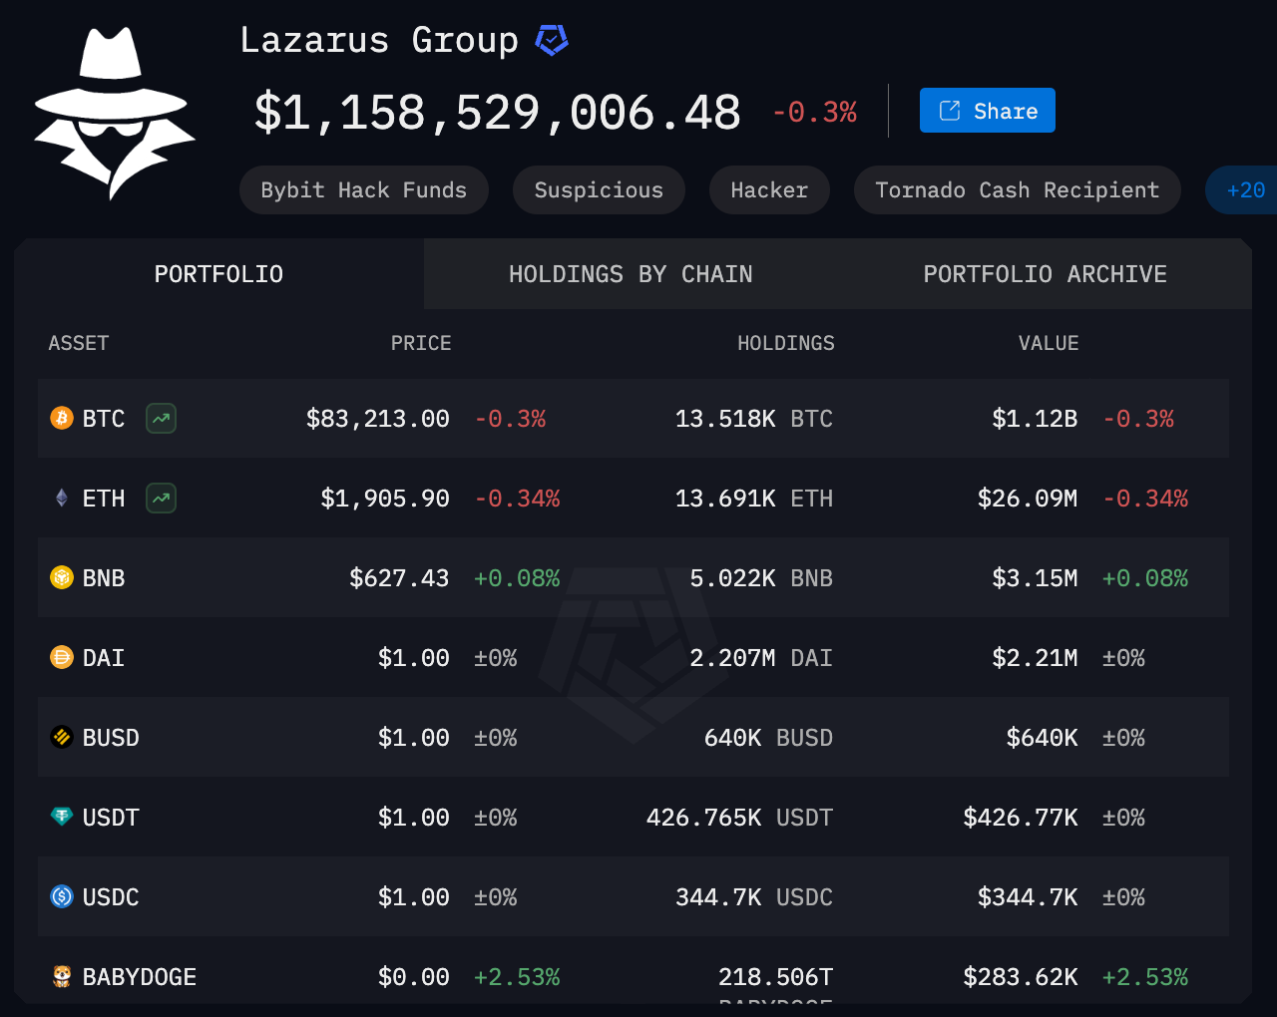Viewport: 1277px width, 1017px height.
Task: Click the BUSD coin icon
Action: (62, 737)
